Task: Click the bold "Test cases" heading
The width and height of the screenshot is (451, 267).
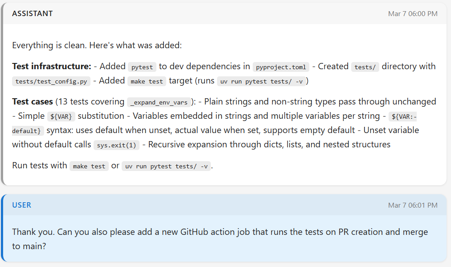Action: coord(33,102)
